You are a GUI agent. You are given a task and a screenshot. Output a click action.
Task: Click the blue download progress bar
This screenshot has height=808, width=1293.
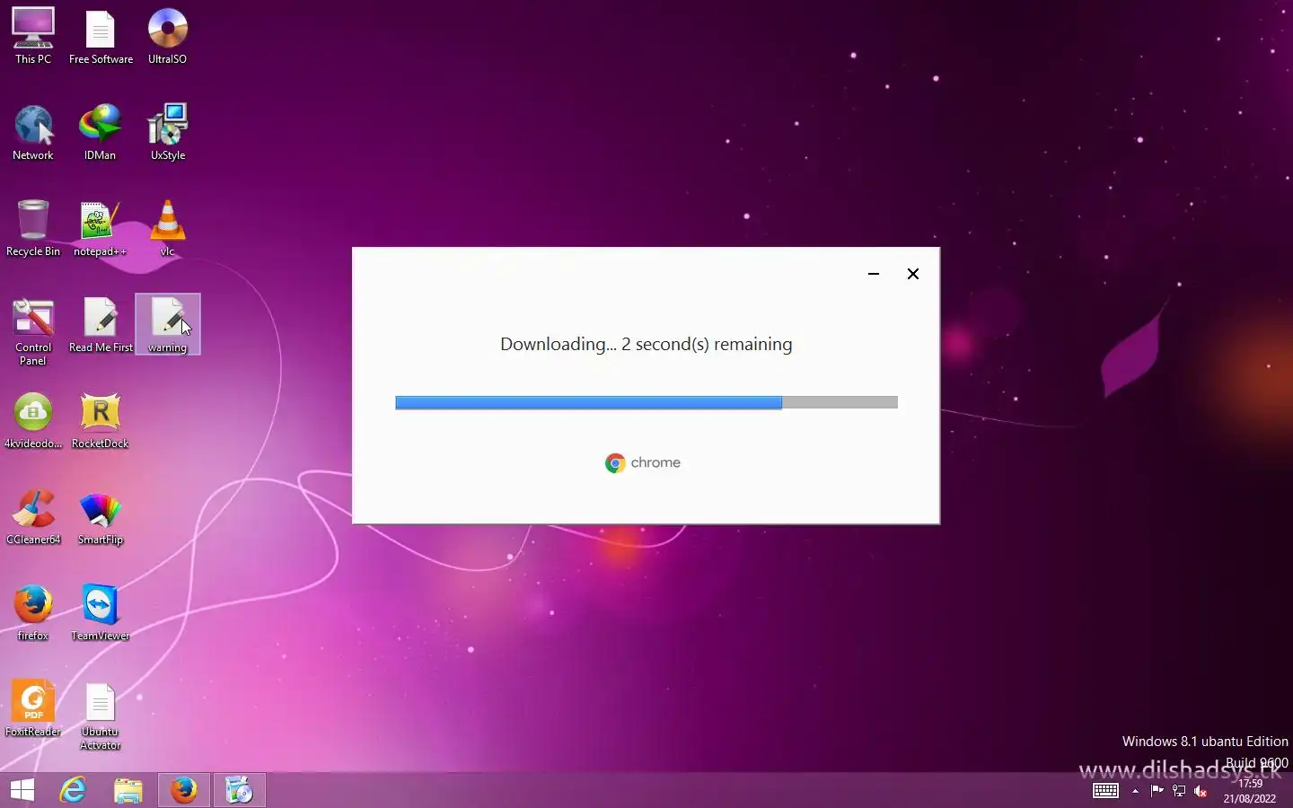[646, 402]
